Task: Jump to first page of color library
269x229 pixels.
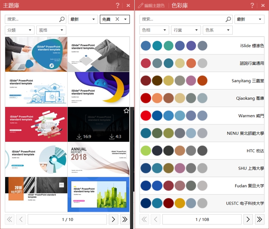Action: click(x=144, y=219)
